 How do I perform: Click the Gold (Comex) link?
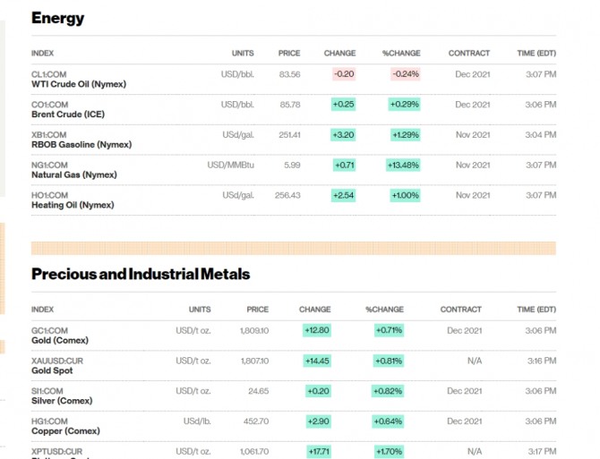[62, 340]
